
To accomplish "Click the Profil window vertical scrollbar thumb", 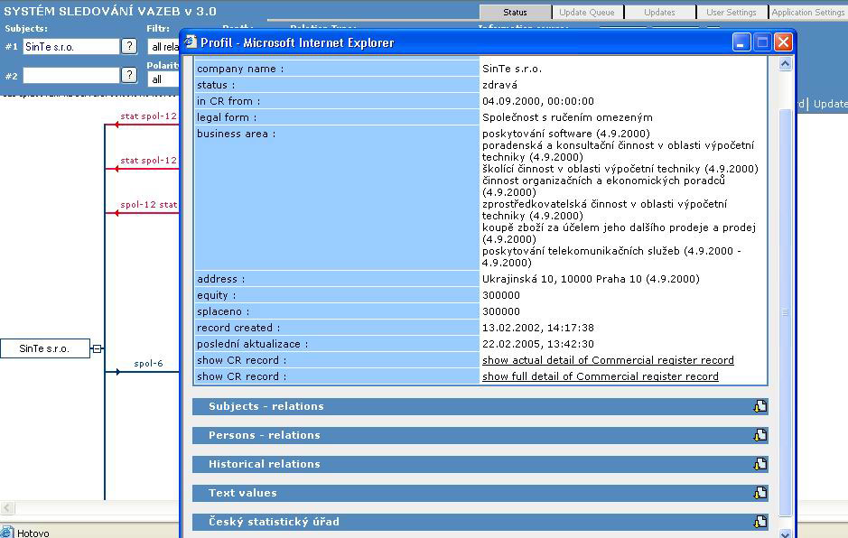I will coord(786,312).
